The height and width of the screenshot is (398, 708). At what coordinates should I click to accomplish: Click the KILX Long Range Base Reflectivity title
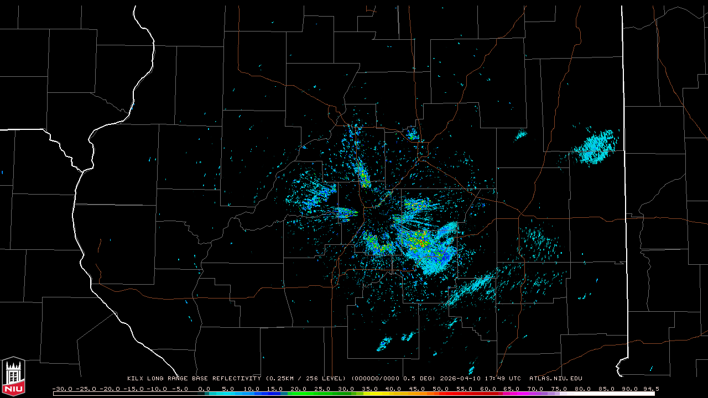click(x=194, y=379)
